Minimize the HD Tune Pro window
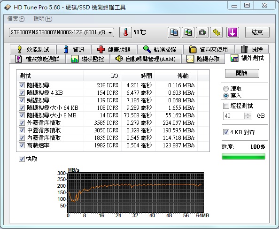 coord(234,6)
